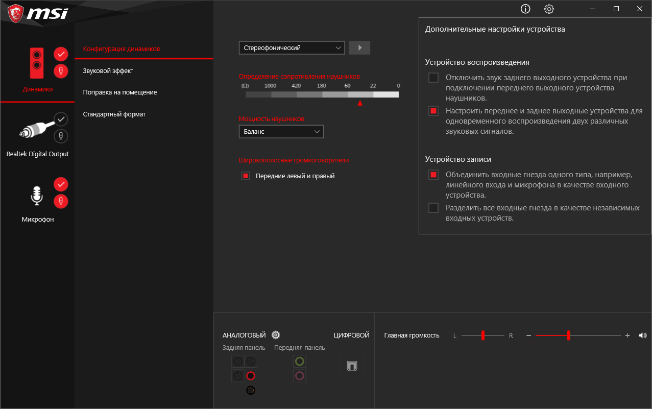Viewport: 652px width, 409px height.
Task: Enable separating all input jacks independently
Action: pyautogui.click(x=433, y=208)
